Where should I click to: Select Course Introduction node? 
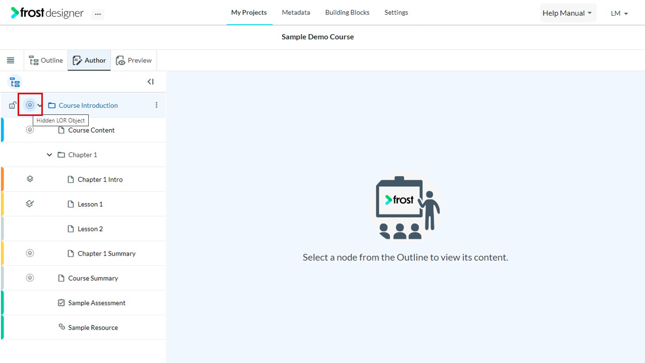point(88,105)
